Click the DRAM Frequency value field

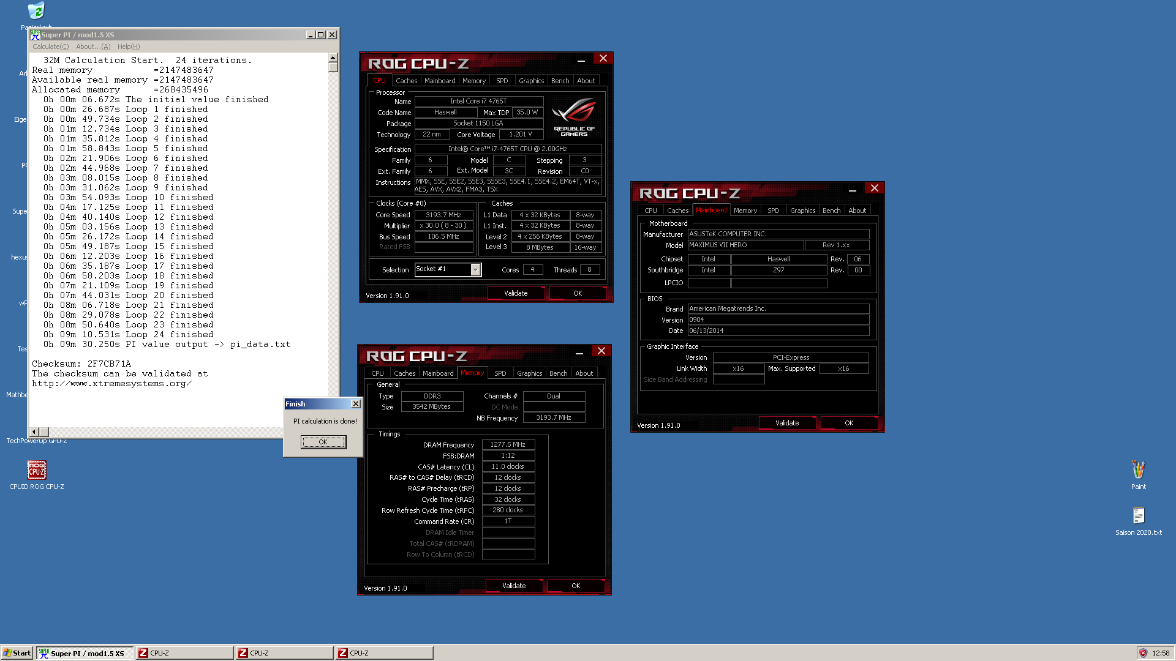pos(508,445)
